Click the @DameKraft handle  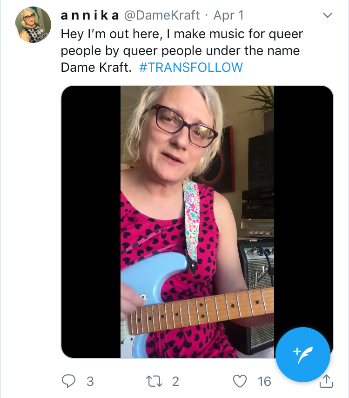pyautogui.click(x=161, y=15)
